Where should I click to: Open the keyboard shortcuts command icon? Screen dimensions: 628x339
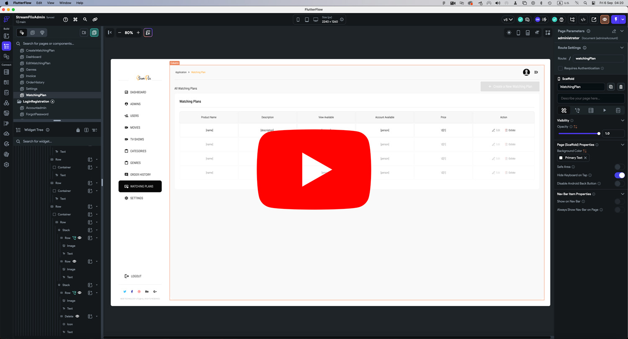75,19
